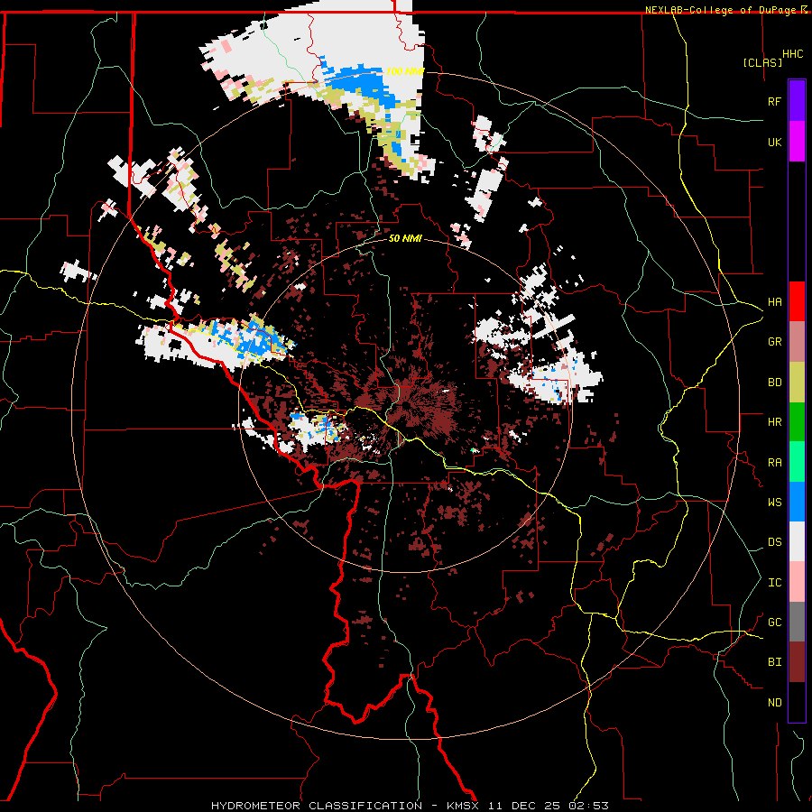Image resolution: width=812 pixels, height=812 pixels.
Task: Click the GC gray legend swatch
Action: click(x=797, y=622)
